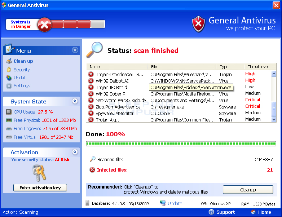Image resolution: width=282 pixels, height=217 pixels.
Task: Select the Zlob.PornAdvertiser.ba row name
Action: pos(118,107)
